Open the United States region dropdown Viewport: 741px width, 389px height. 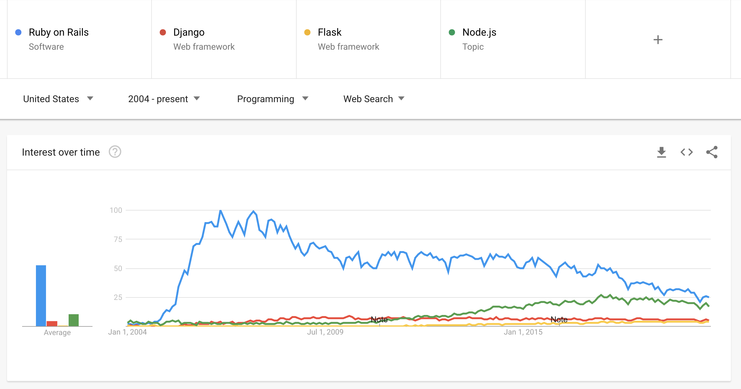pyautogui.click(x=58, y=99)
